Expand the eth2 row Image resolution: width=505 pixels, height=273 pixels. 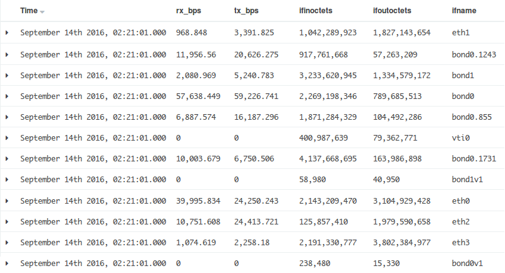[x=7, y=221]
